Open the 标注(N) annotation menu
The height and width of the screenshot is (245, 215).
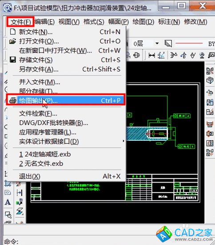pos(169,21)
